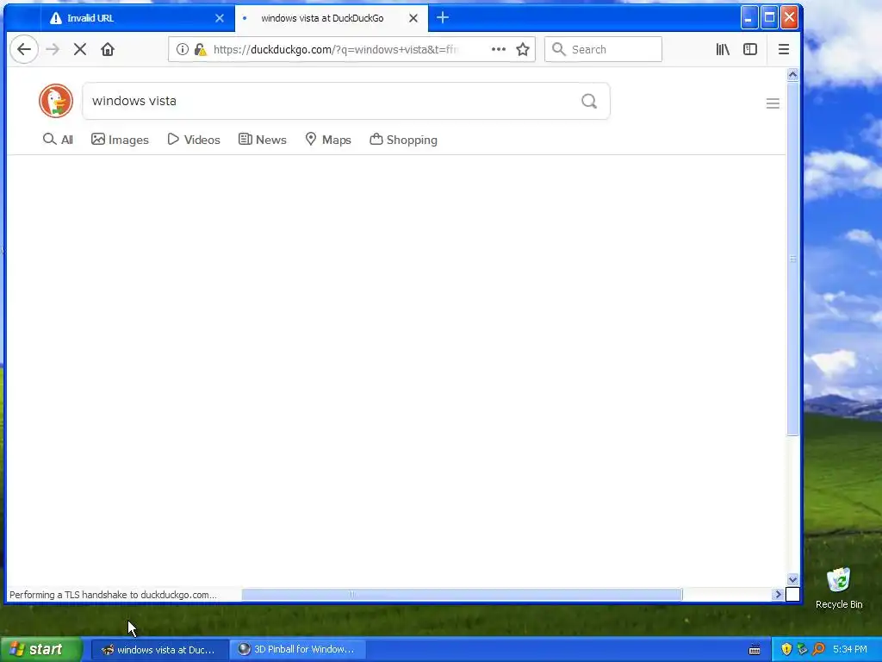Submit search with magnifier icon

click(589, 101)
